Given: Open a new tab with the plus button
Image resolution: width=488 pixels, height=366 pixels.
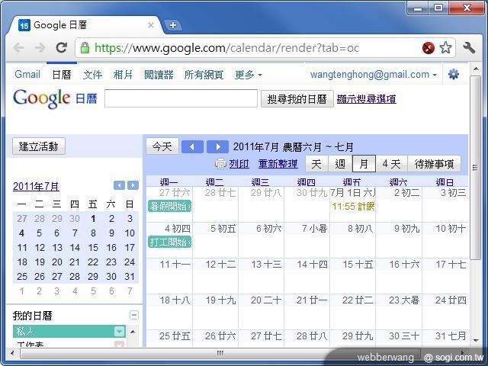Looking at the screenshot, I should 173,25.
